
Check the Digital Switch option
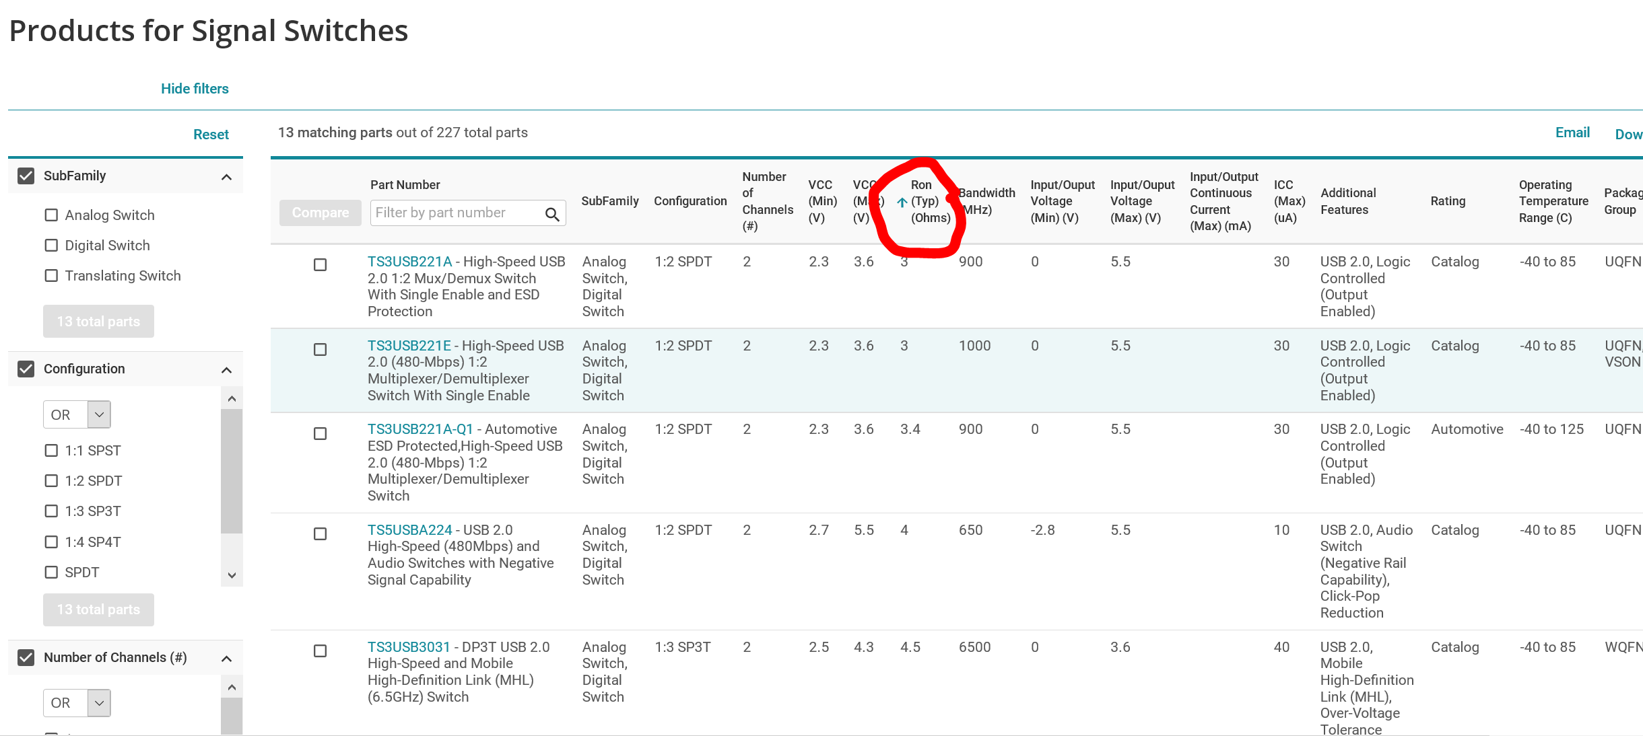51,245
